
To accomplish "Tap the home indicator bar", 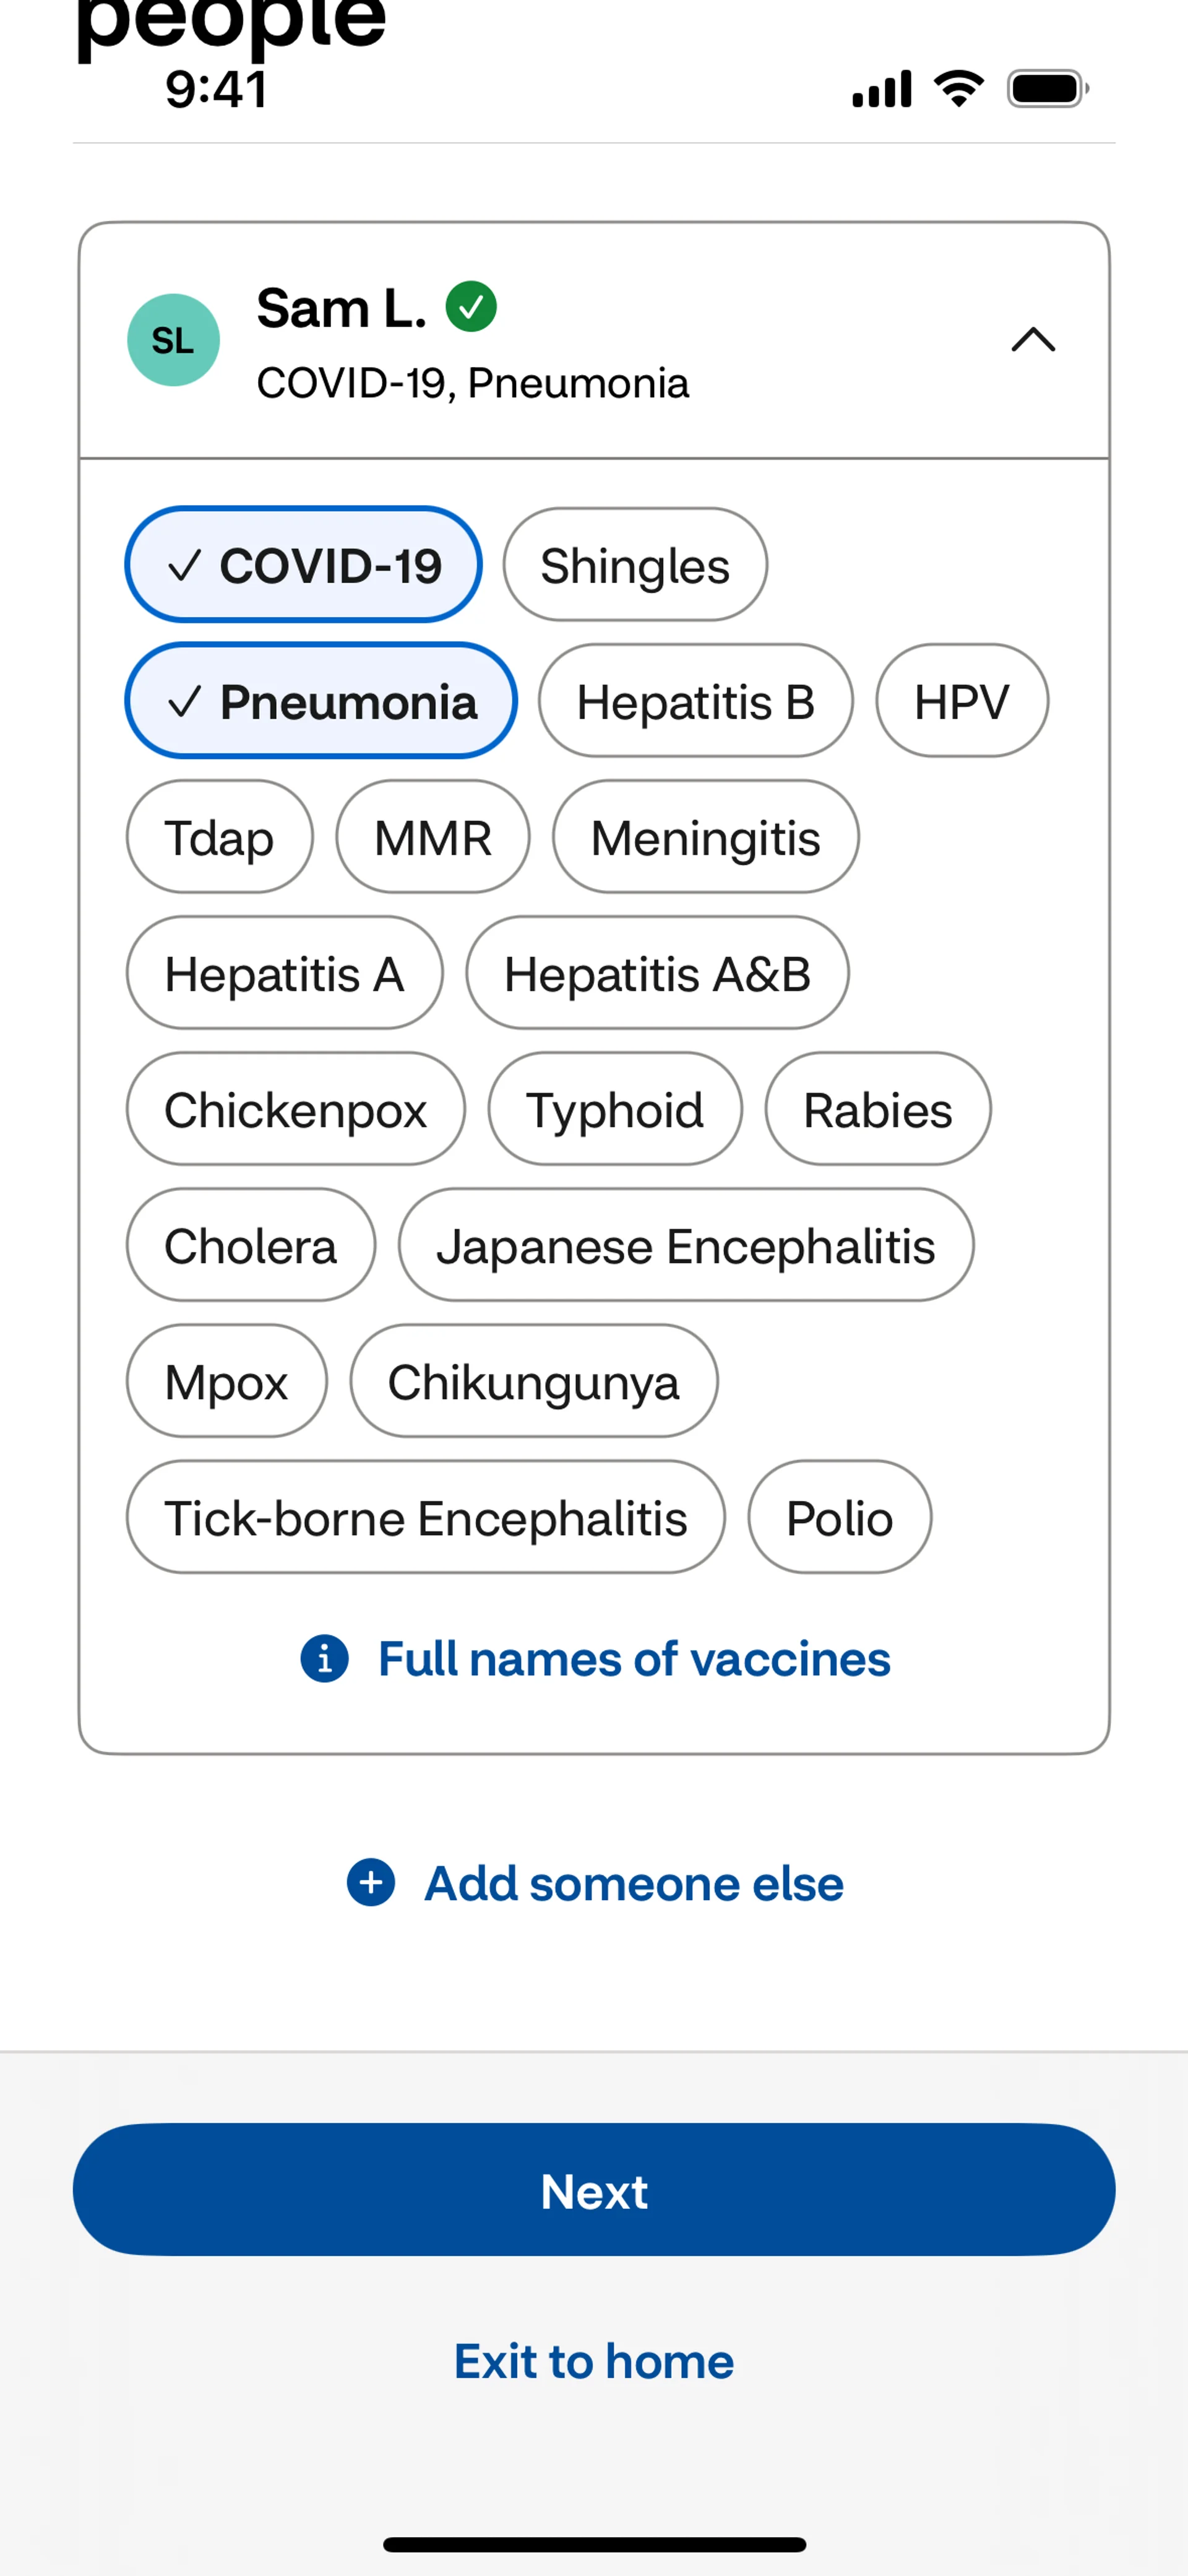I will click(x=594, y=2544).
